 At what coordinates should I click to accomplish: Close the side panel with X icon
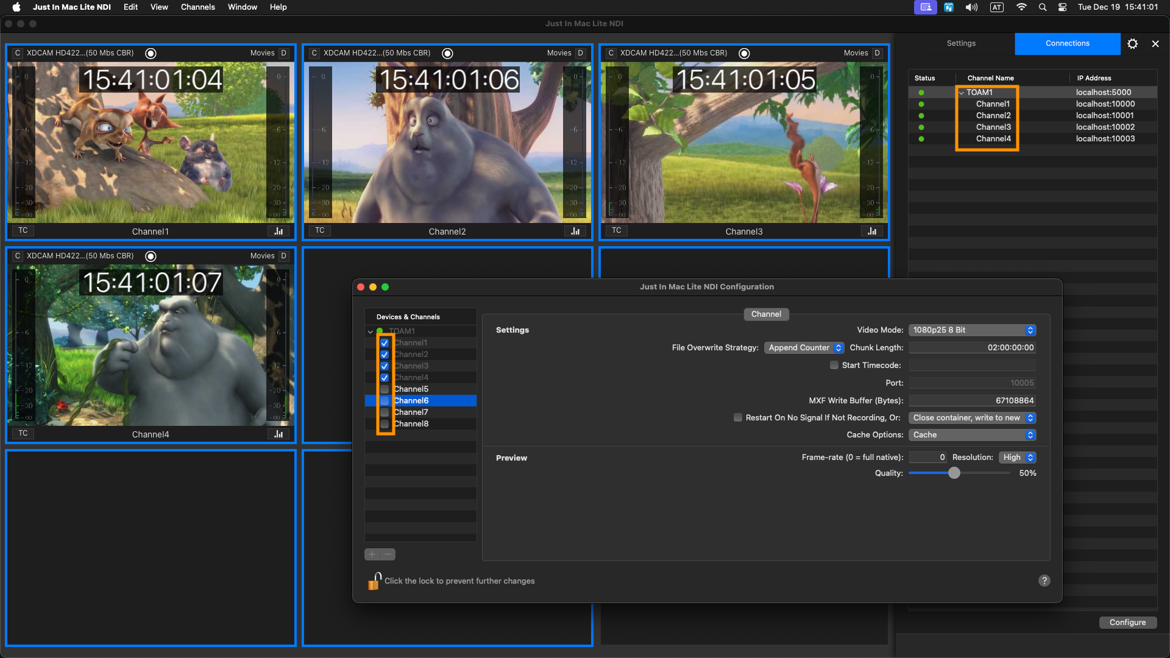pyautogui.click(x=1155, y=44)
